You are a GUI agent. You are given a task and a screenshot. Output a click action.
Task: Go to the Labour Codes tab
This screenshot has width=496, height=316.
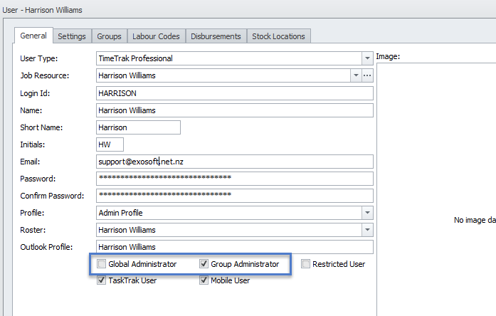point(157,36)
